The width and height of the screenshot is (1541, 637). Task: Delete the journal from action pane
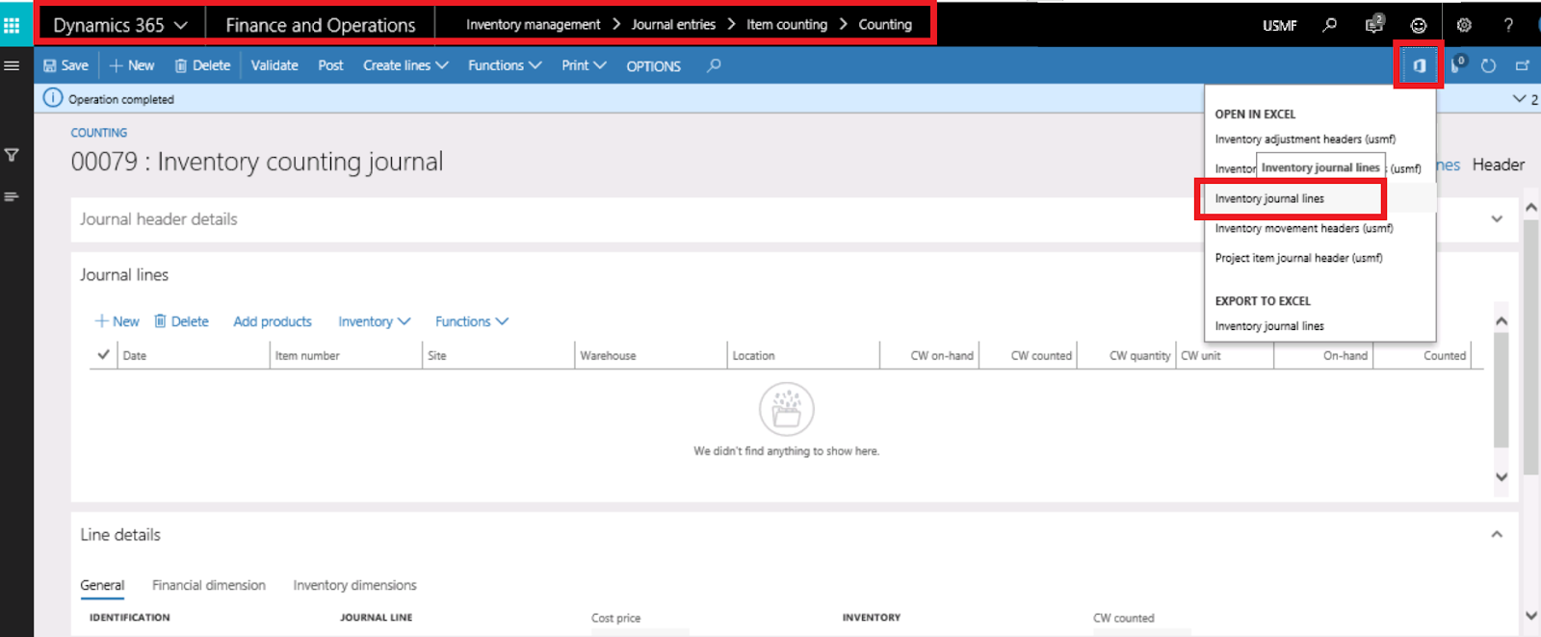coord(202,65)
